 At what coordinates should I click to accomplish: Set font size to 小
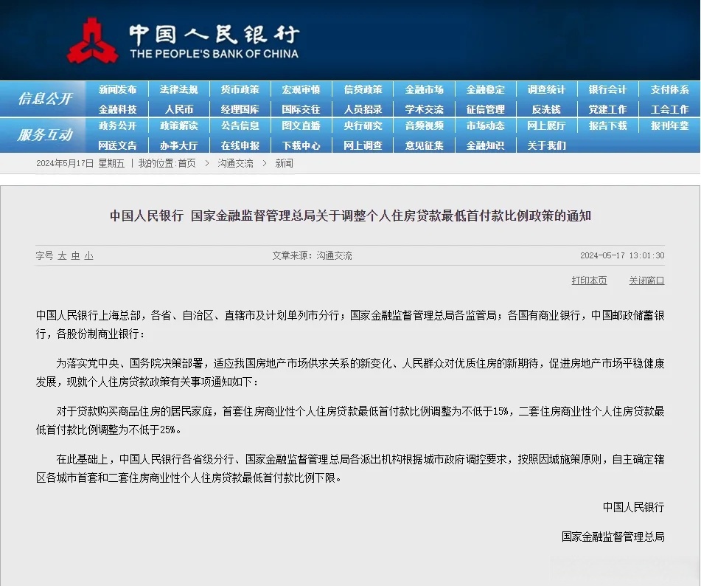pos(88,255)
